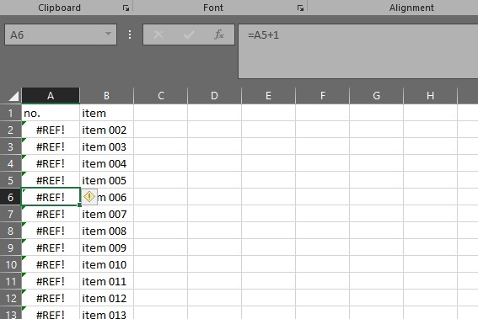This screenshot has width=478, height=319.
Task: Select row 7 header
Action: click(x=10, y=214)
